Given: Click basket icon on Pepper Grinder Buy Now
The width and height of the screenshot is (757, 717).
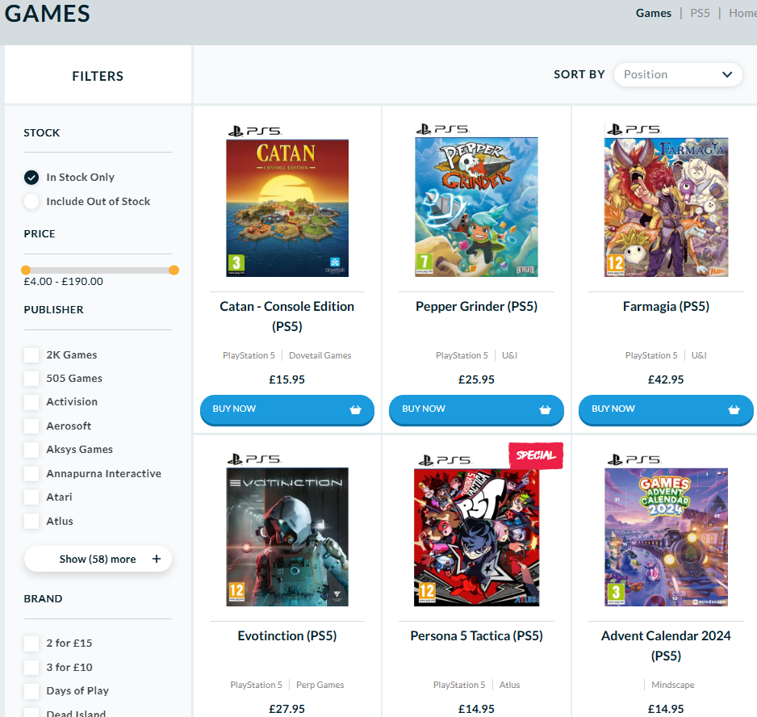Looking at the screenshot, I should 545,409.
